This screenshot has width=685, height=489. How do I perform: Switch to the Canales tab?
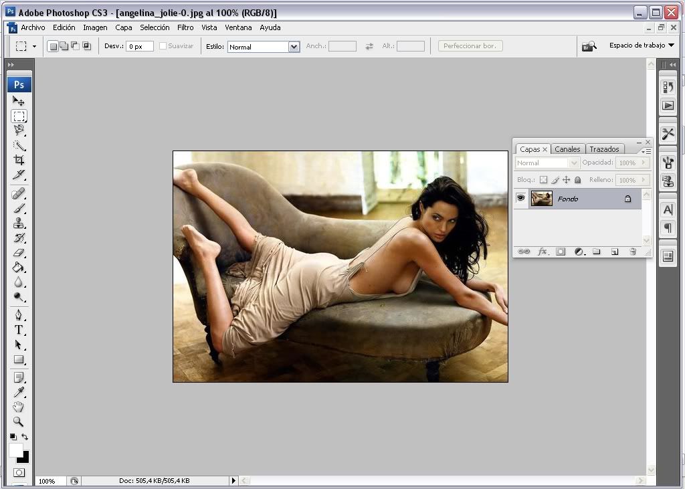tap(567, 149)
